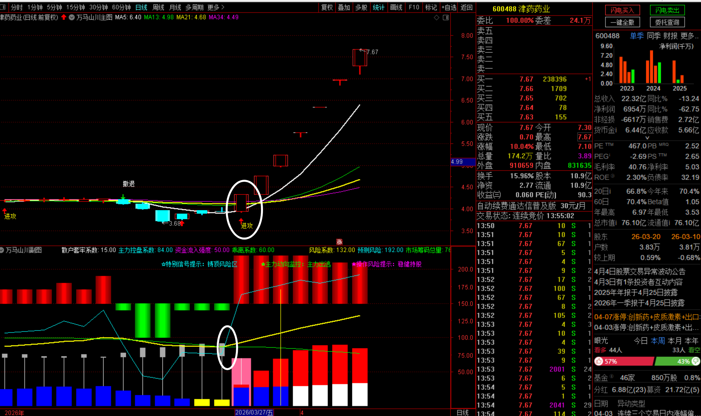Click the split-window icon beside the diamond
Image resolution: width=701 pixels, height=416 pixels.
pos(446,17)
